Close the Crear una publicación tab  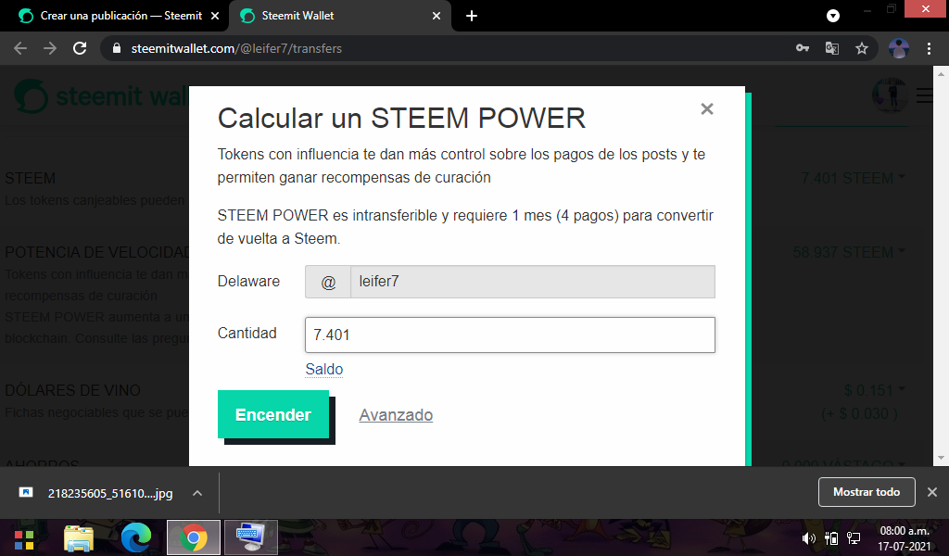pos(215,16)
